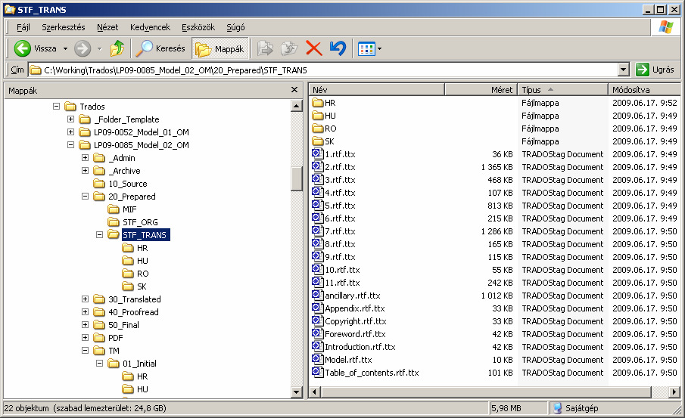Viewport: 685px width, 418px height.
Task: Collapse LP09-0085_Model_02_OM tree node
Action: click(71, 145)
